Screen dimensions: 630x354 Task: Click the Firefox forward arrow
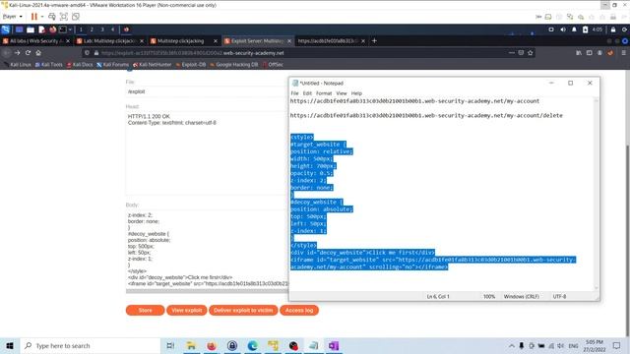click(18, 52)
